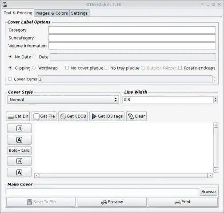Click the topmost italic A formatting button
Screen dimensions: 224x213
click(19, 128)
